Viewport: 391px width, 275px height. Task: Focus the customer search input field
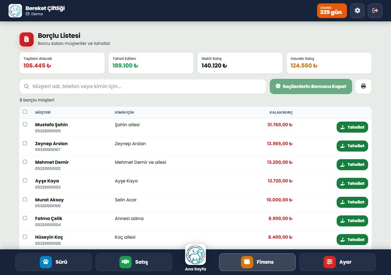coord(143,86)
